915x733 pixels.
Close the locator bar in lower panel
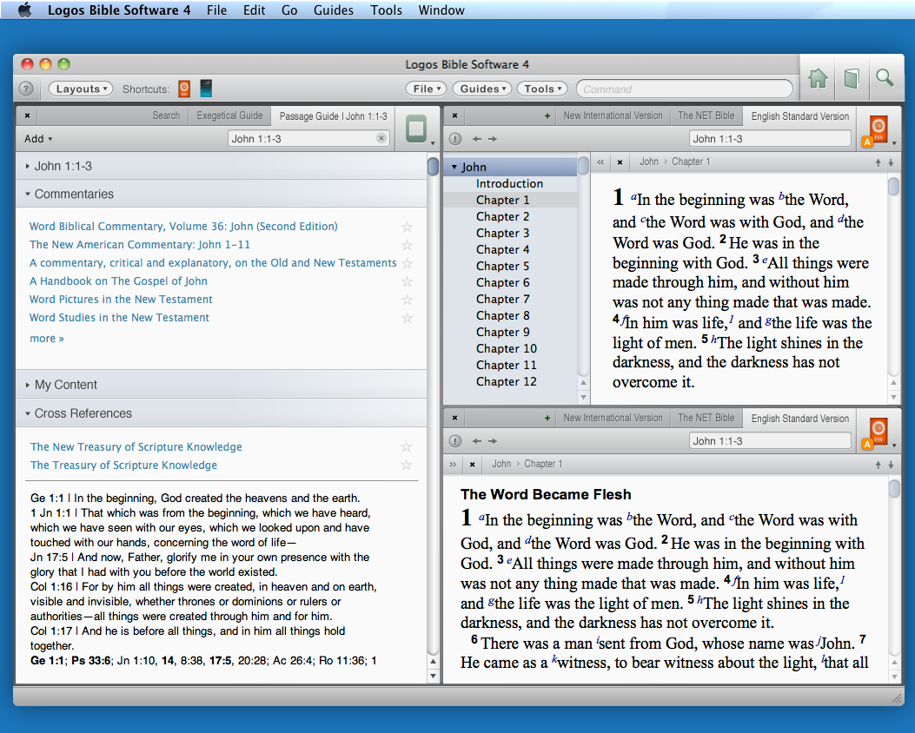pos(472,464)
